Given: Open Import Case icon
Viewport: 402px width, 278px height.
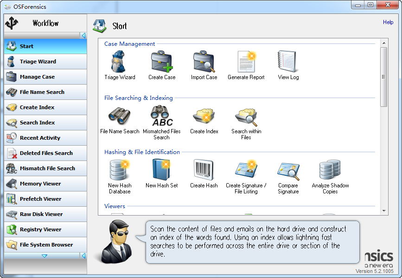Looking at the screenshot, I should (x=204, y=62).
